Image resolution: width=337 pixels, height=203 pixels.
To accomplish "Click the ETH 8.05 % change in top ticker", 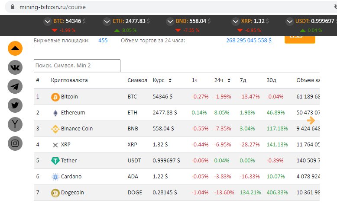I will [x=129, y=30].
